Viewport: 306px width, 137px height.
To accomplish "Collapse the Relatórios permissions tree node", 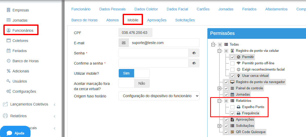I will coord(219,101).
